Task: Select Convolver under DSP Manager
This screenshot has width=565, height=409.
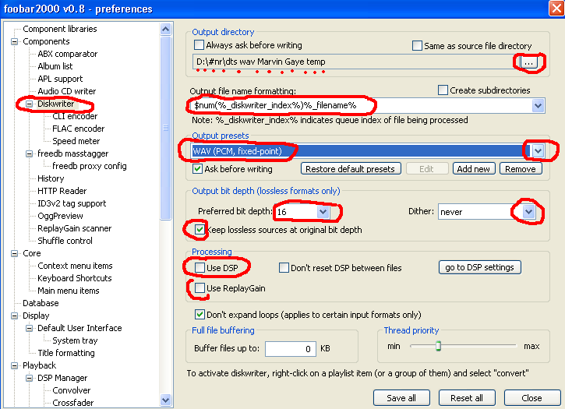Action: (x=72, y=390)
